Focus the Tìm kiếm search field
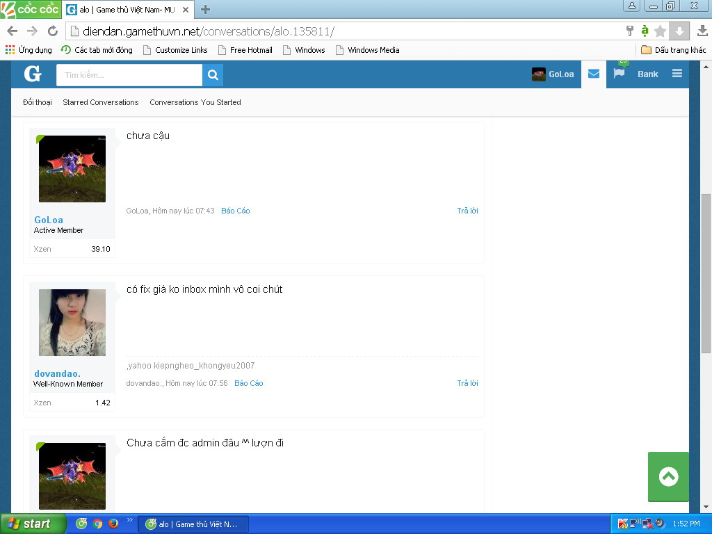712x534 pixels. tap(129, 75)
